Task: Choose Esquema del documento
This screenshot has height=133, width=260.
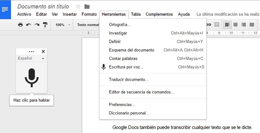Action: pyautogui.click(x=153, y=50)
